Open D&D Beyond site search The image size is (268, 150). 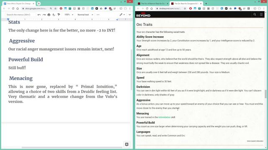point(255,15)
